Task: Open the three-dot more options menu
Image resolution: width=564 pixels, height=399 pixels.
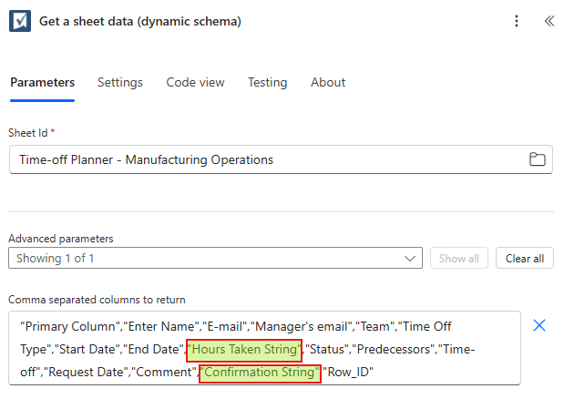Action: point(517,21)
